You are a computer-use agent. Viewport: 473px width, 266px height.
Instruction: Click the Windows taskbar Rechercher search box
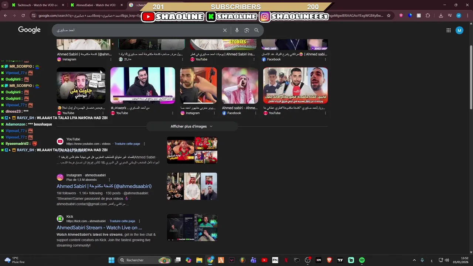click(x=145, y=260)
